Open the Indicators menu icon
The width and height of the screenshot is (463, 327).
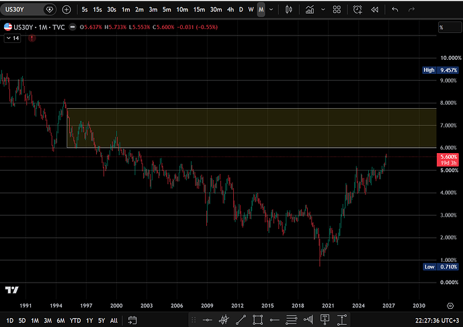click(x=310, y=10)
